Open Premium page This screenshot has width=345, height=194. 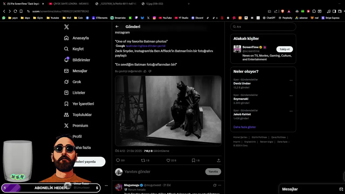tap(76, 126)
